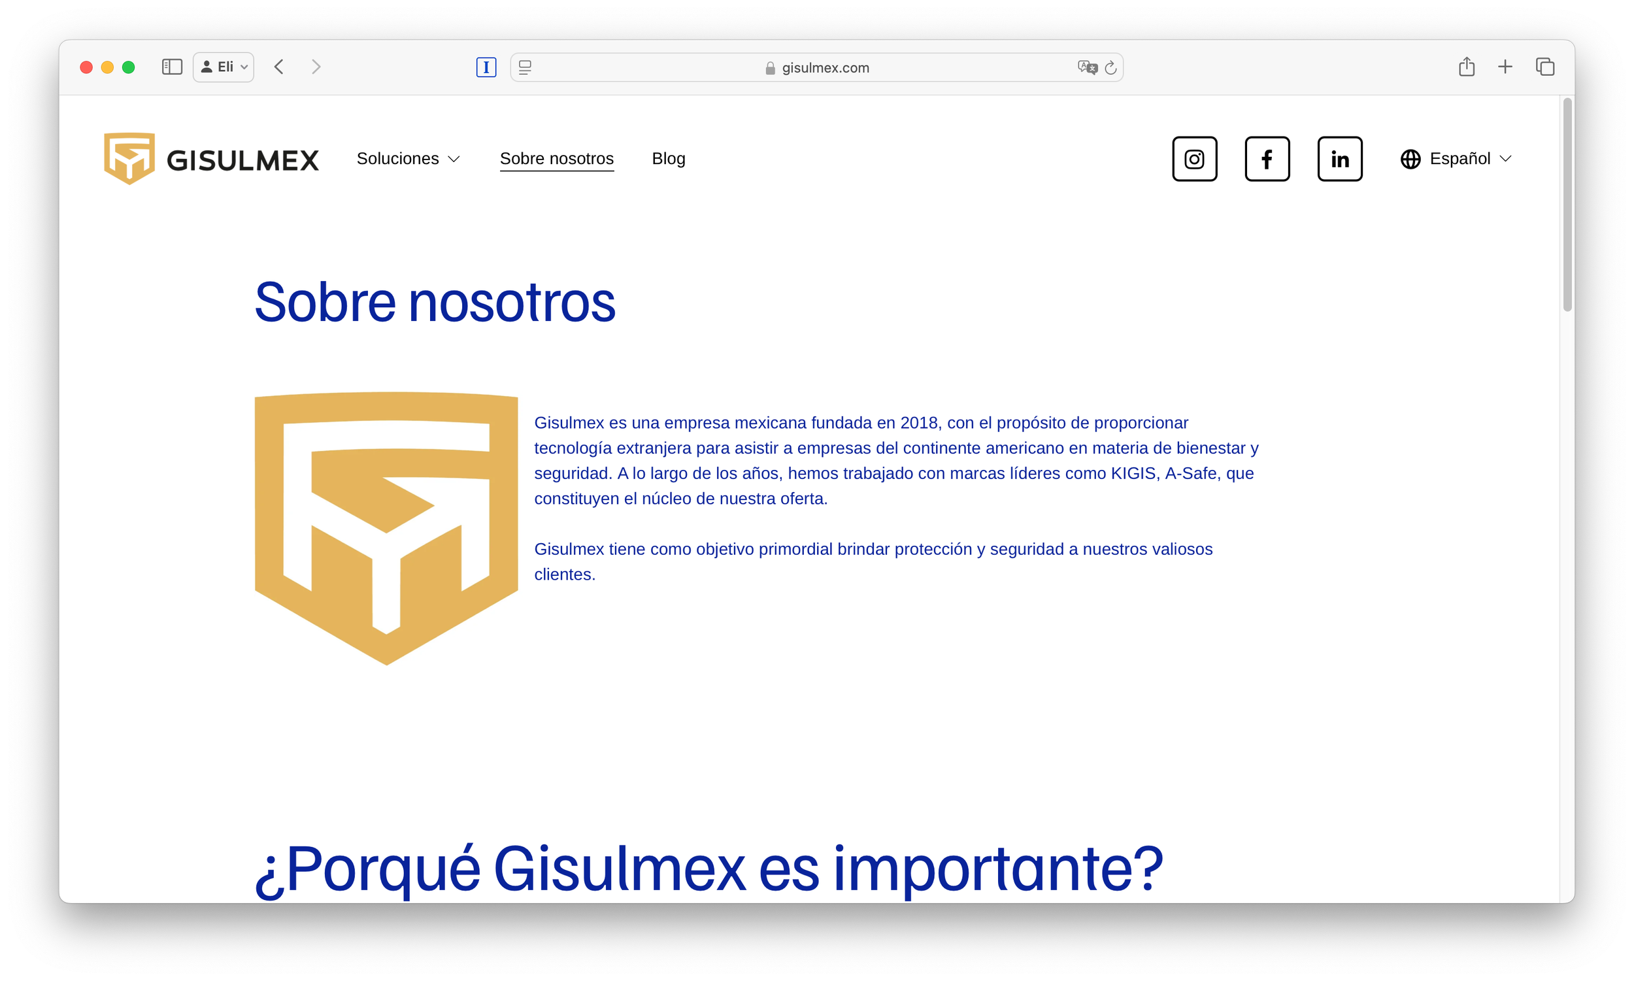This screenshot has width=1634, height=981.
Task: Maximize the Safari window
Action: pyautogui.click(x=128, y=67)
